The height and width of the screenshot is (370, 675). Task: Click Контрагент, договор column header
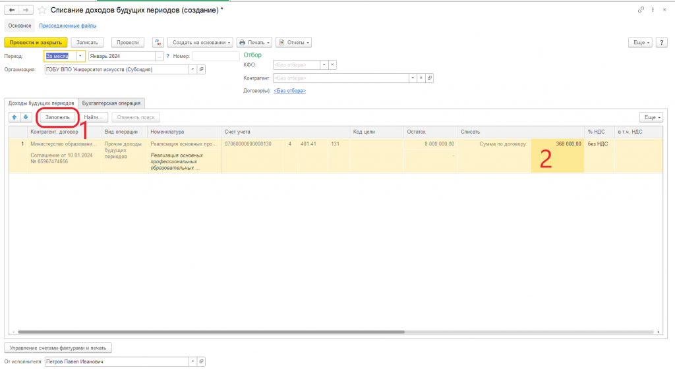tap(64, 132)
